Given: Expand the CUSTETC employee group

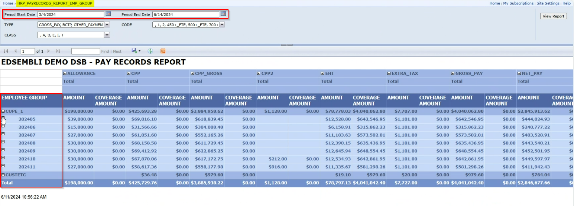Looking at the screenshot, I should [x=3, y=175].
